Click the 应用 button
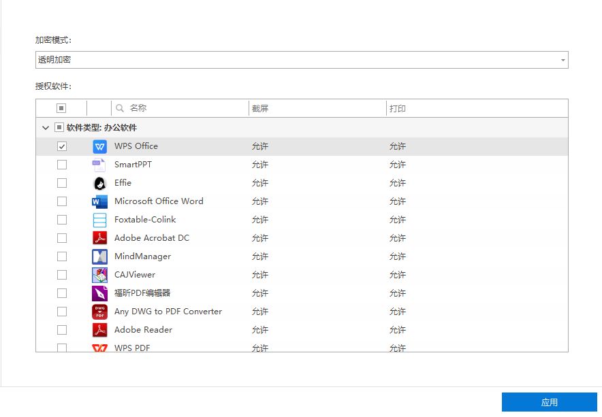Image resolution: width=602 pixels, height=417 pixels. pyautogui.click(x=549, y=402)
